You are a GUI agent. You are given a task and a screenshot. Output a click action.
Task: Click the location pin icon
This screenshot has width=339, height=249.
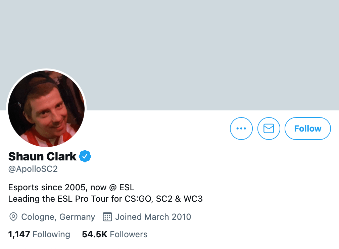click(13, 217)
